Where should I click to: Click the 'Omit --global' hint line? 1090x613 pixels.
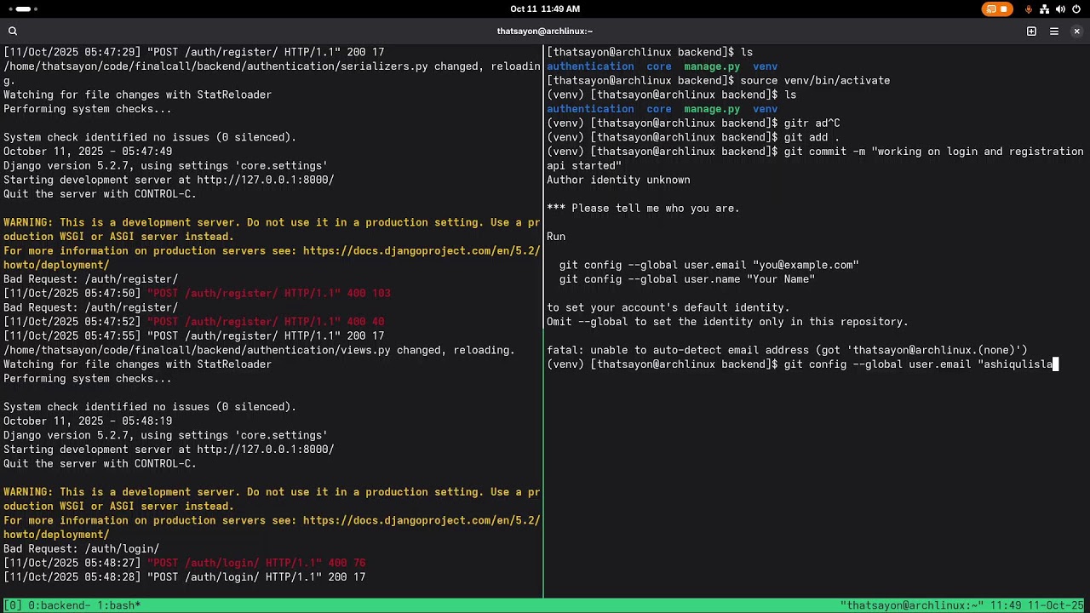pos(727,322)
